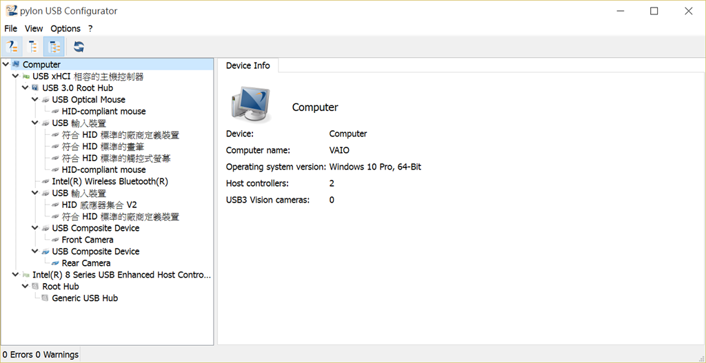Refresh the USB device tree
The width and height of the screenshot is (706, 363).
point(79,47)
